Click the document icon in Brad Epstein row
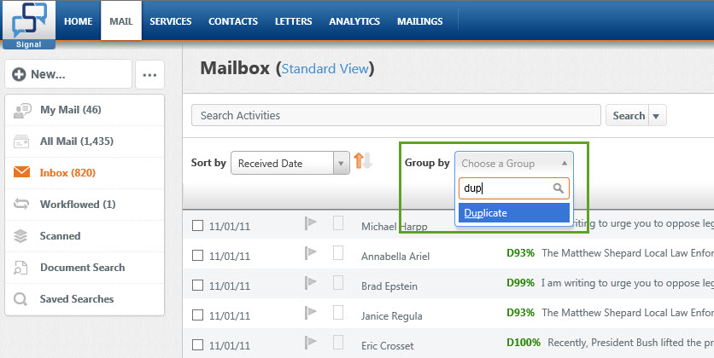This screenshot has height=358, width=714. pyautogui.click(x=338, y=283)
